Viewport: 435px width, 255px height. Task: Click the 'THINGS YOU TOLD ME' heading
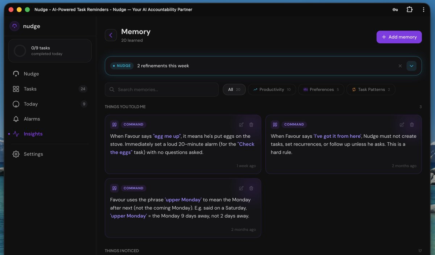click(125, 107)
